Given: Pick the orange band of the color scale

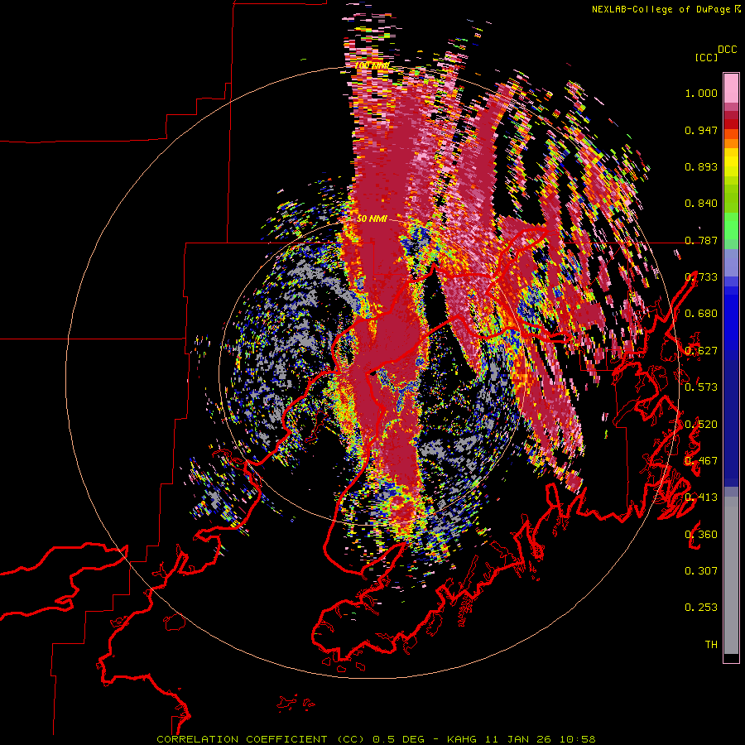Looking at the screenshot, I should point(731,143).
